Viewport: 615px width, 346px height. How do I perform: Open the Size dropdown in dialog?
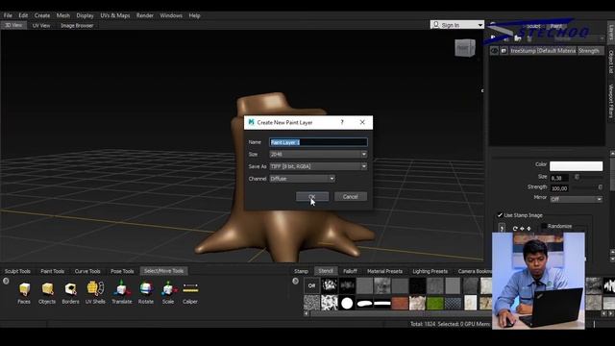(318, 154)
